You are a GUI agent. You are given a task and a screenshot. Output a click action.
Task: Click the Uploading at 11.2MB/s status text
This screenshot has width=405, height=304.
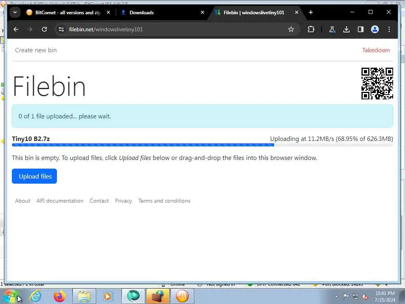(332, 139)
